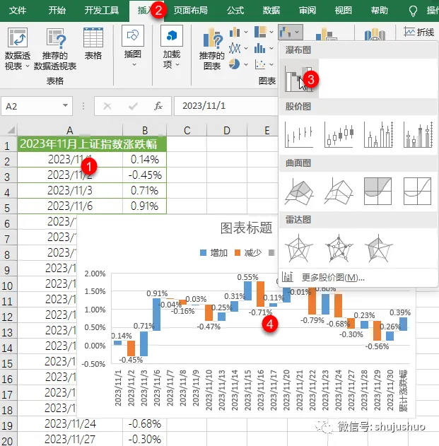Switch to Formulas (公式) tab

coord(235,11)
